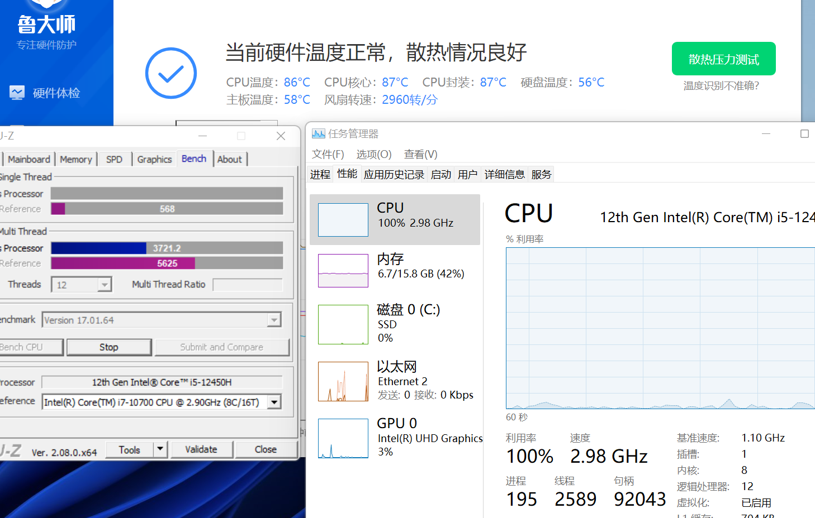Click the 92043 handles count

(x=639, y=499)
